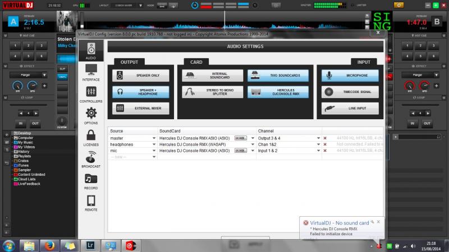Adjust left deck first effect knob
Viewport: 449px width, 252px height.
coord(17,86)
